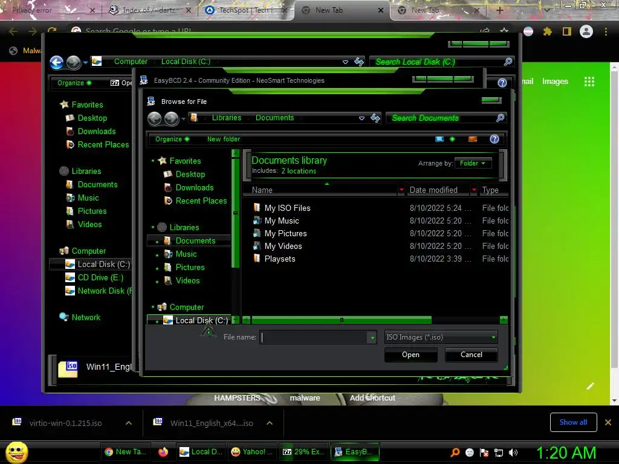
Task: Click refresh icon in Local Disk address bar
Action: [359, 62]
